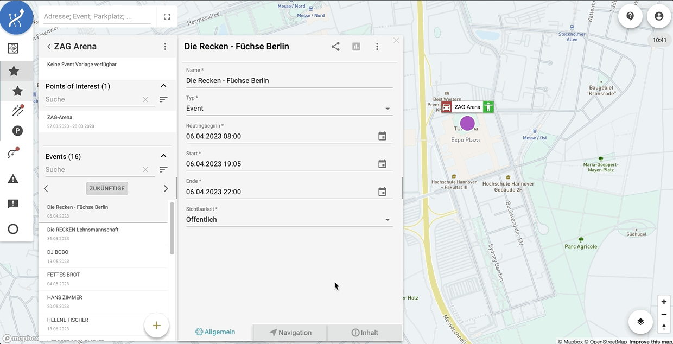Click the Points of Interest Suche field

(92, 100)
